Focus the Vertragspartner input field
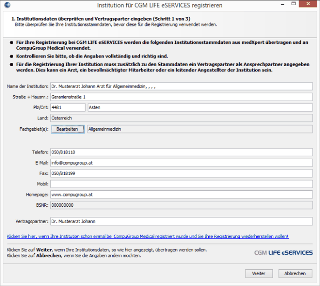 (x=182, y=221)
